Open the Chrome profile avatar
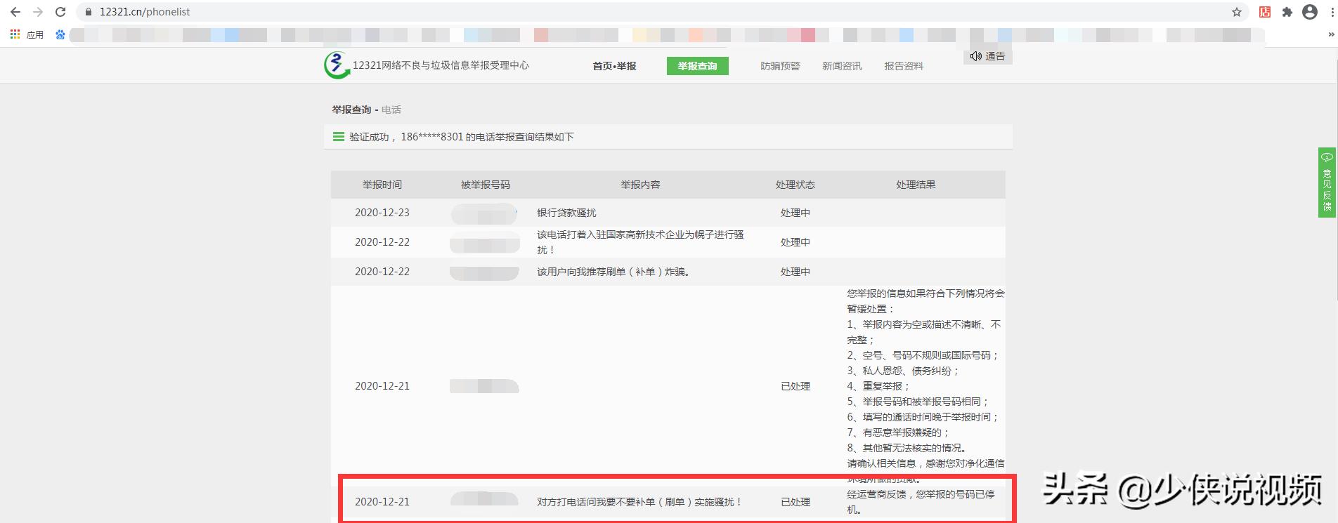Image resolution: width=1338 pixels, height=523 pixels. click(1310, 12)
